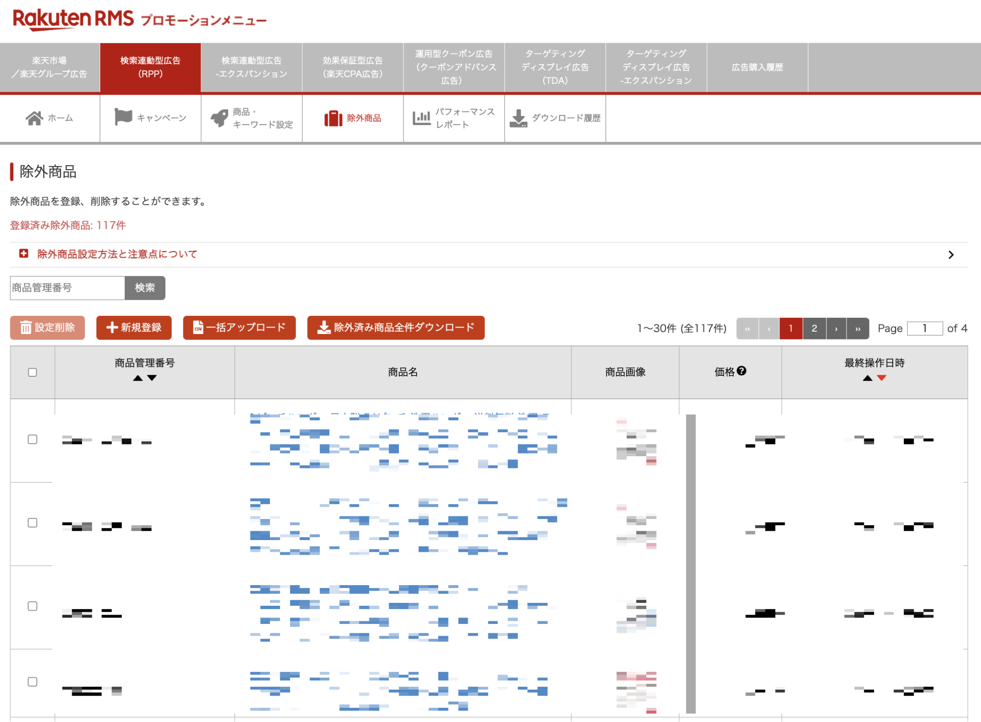Click the 新規登録 button

tap(134, 328)
